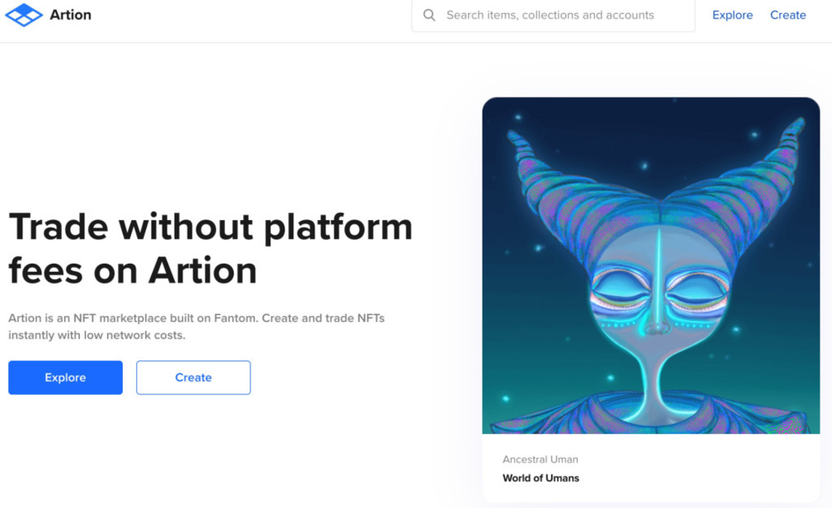Screen dimensions: 832x508
Task: Click the Ancestral Uman item title
Action: (x=540, y=459)
